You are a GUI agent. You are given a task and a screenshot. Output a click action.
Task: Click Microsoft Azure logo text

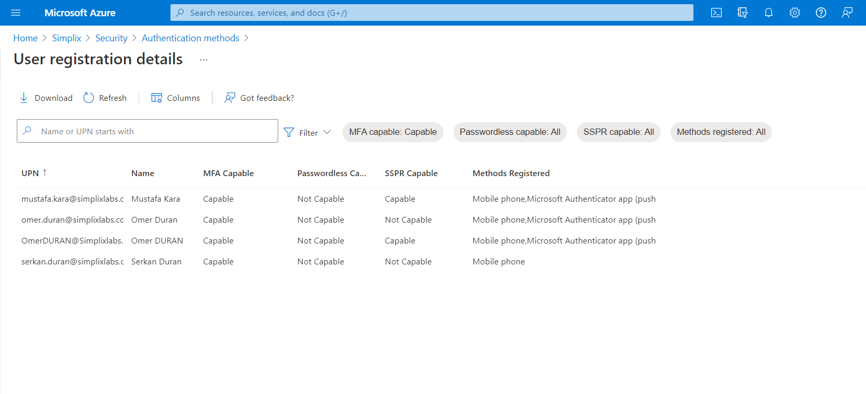pyautogui.click(x=80, y=13)
